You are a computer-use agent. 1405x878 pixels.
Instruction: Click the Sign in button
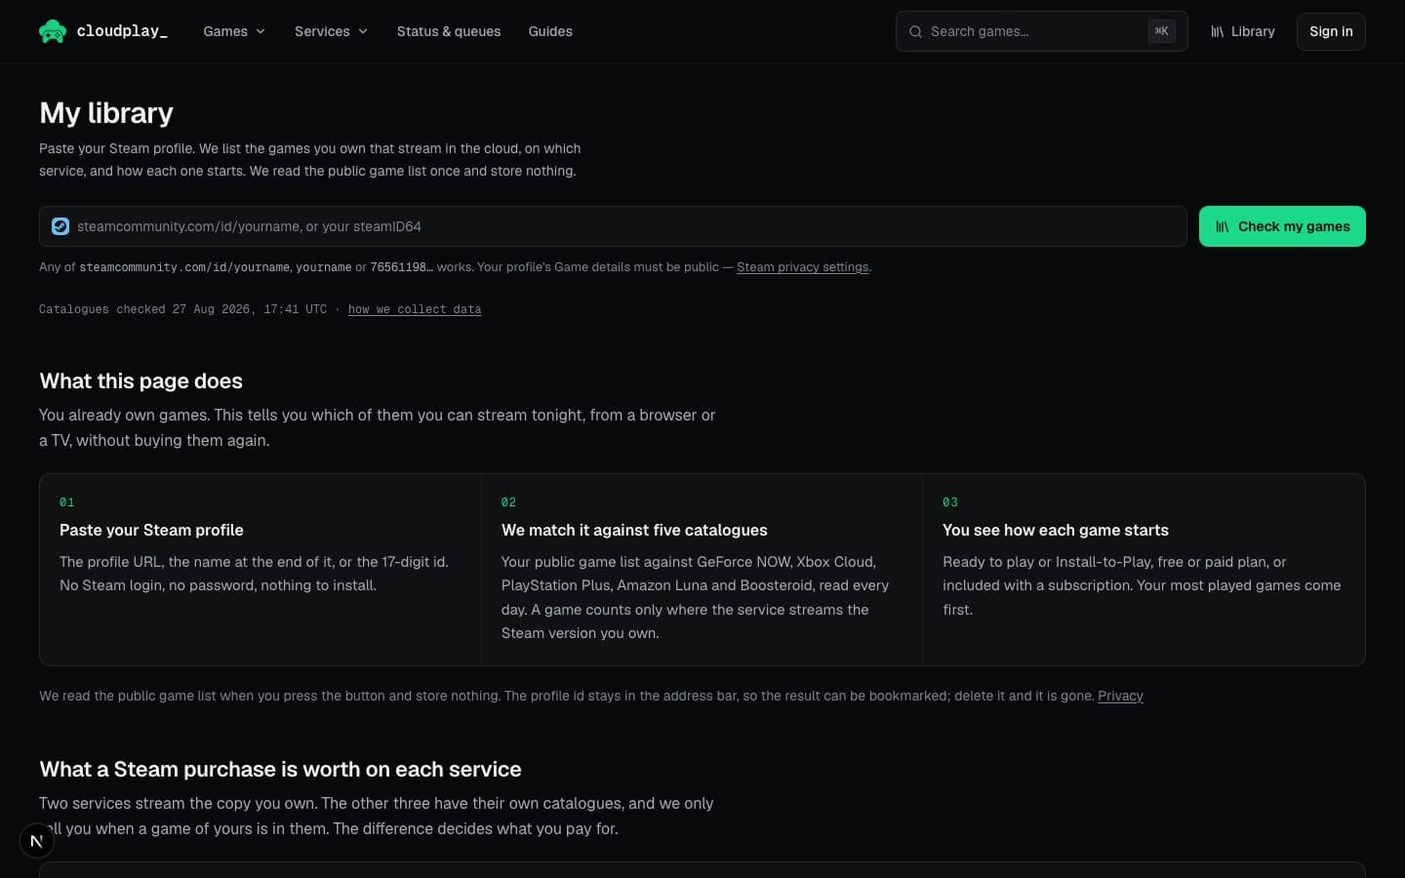click(1331, 31)
